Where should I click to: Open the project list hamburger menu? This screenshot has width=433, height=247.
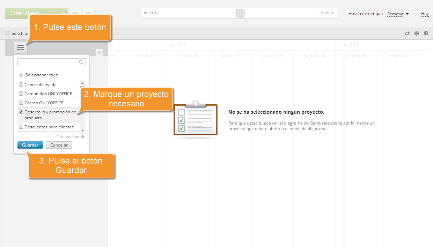21,47
